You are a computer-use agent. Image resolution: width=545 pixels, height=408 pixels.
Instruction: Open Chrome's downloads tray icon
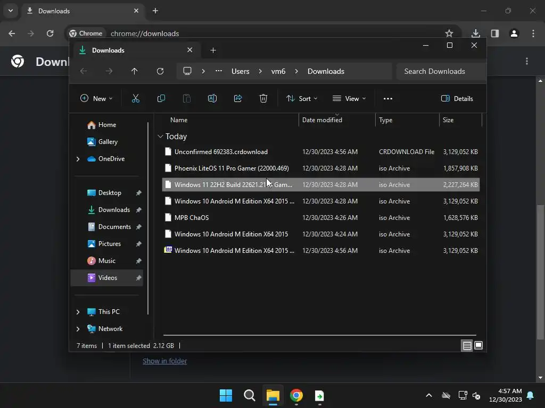(475, 33)
